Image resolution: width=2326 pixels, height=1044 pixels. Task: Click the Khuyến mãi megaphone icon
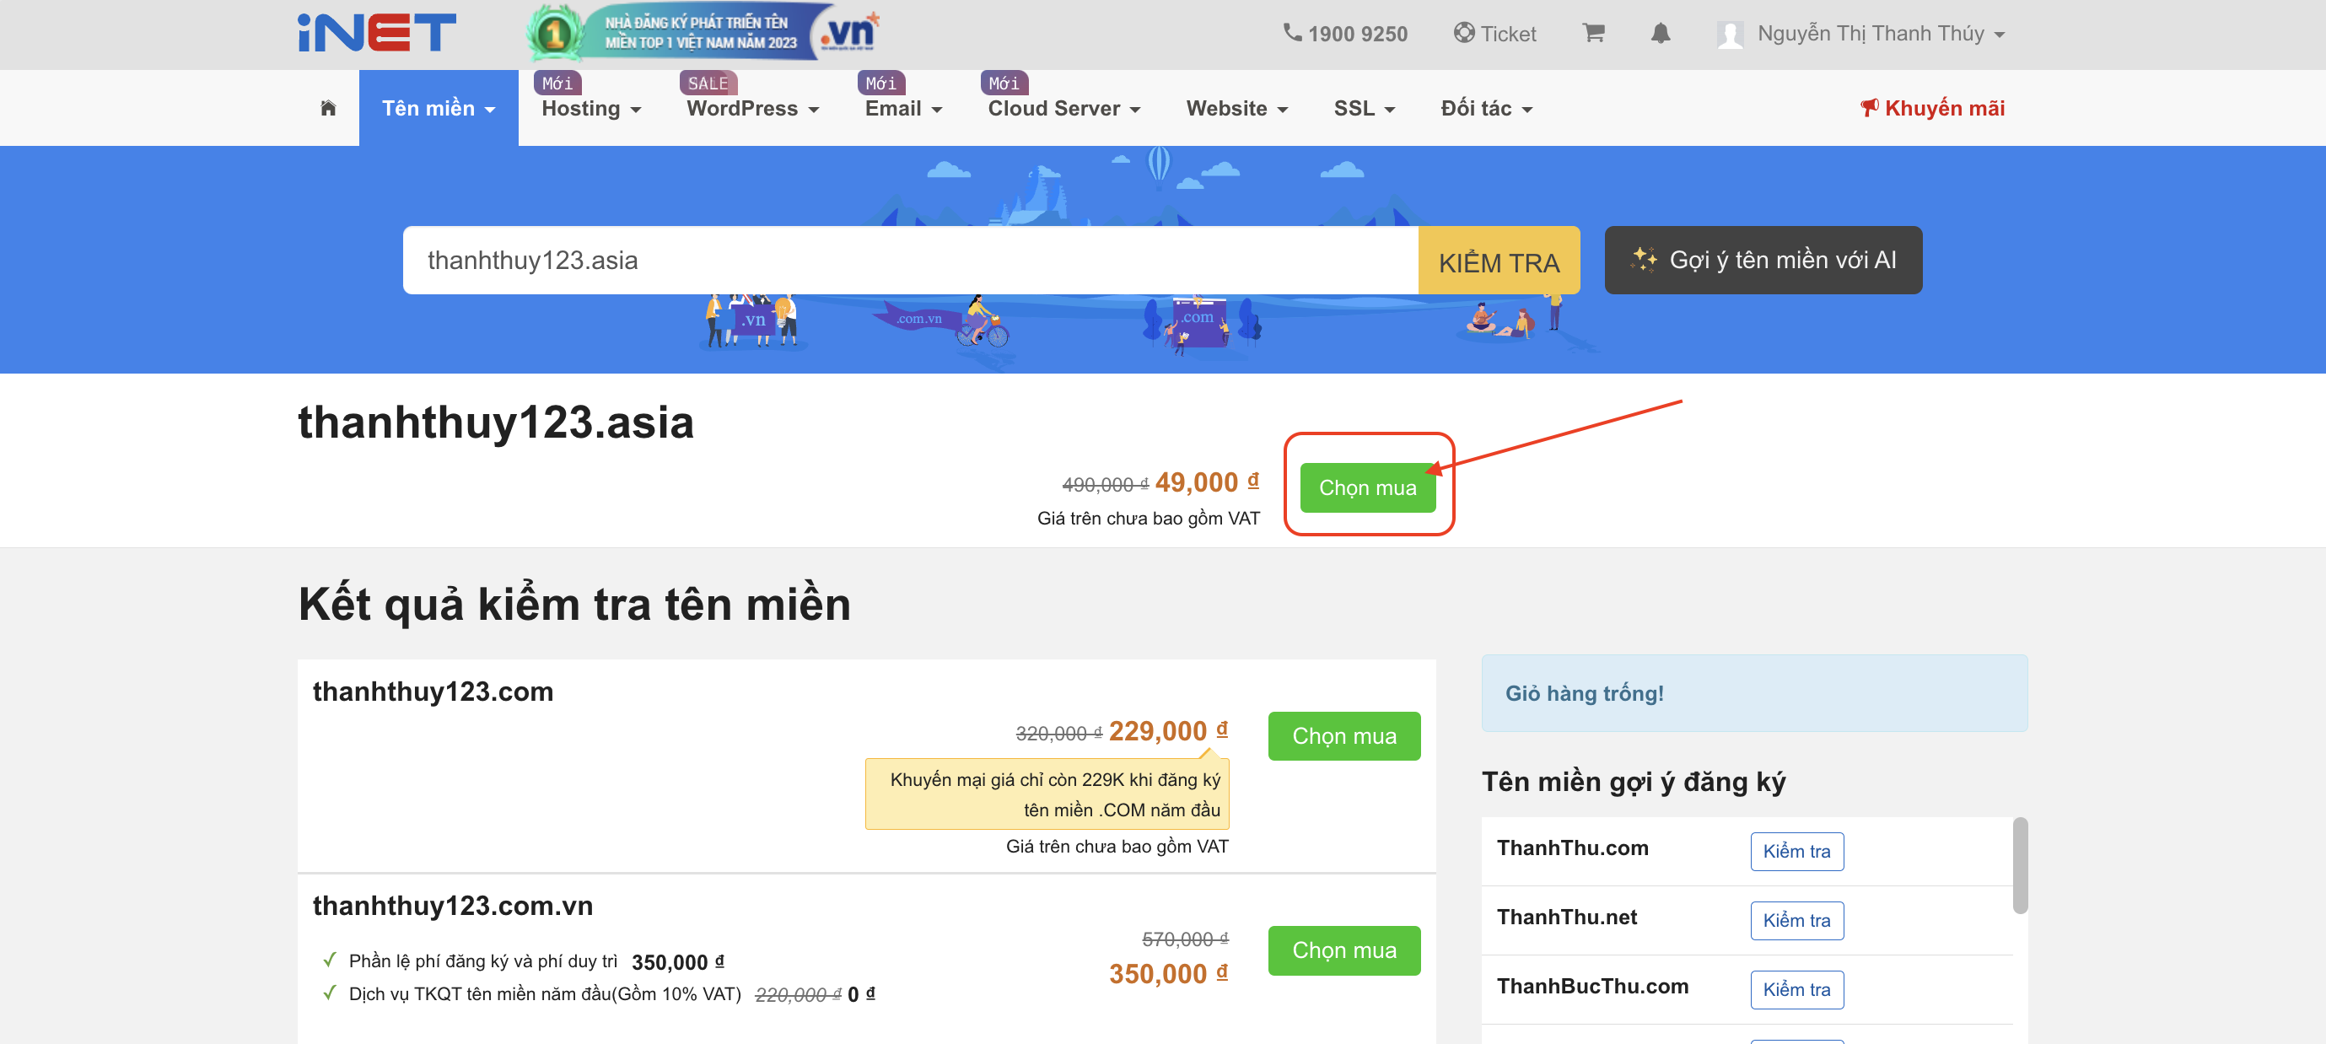point(1869,109)
